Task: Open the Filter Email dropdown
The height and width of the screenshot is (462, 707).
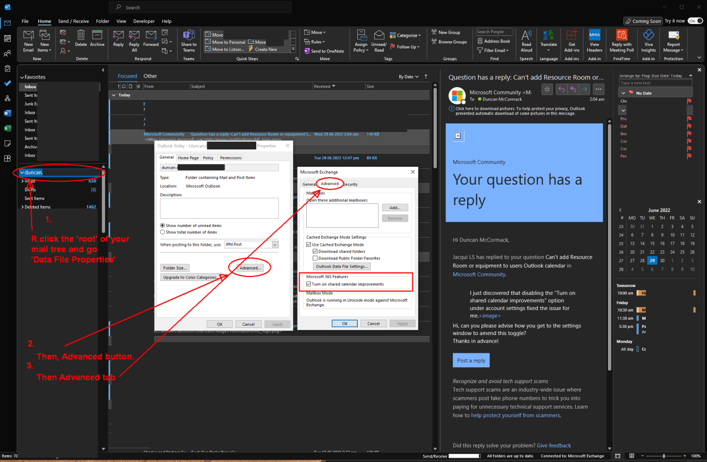Action: [493, 50]
